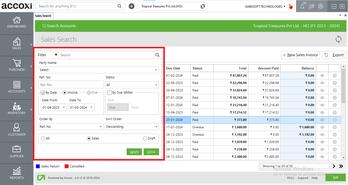Uncheck the By Date checkbox
The image size is (348, 185).
(x=43, y=93)
